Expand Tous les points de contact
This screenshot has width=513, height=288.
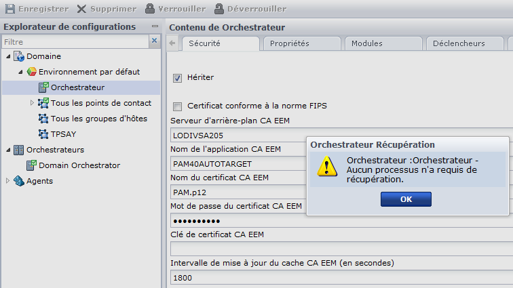click(32, 103)
